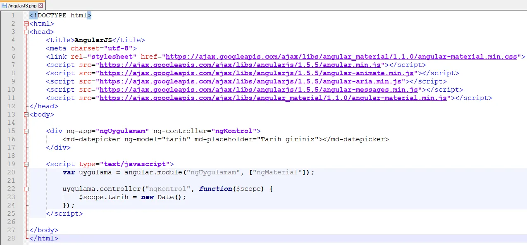Viewport: 527px width, 245px height.
Task: Click line number 21 in the margin
Action: coord(11,181)
